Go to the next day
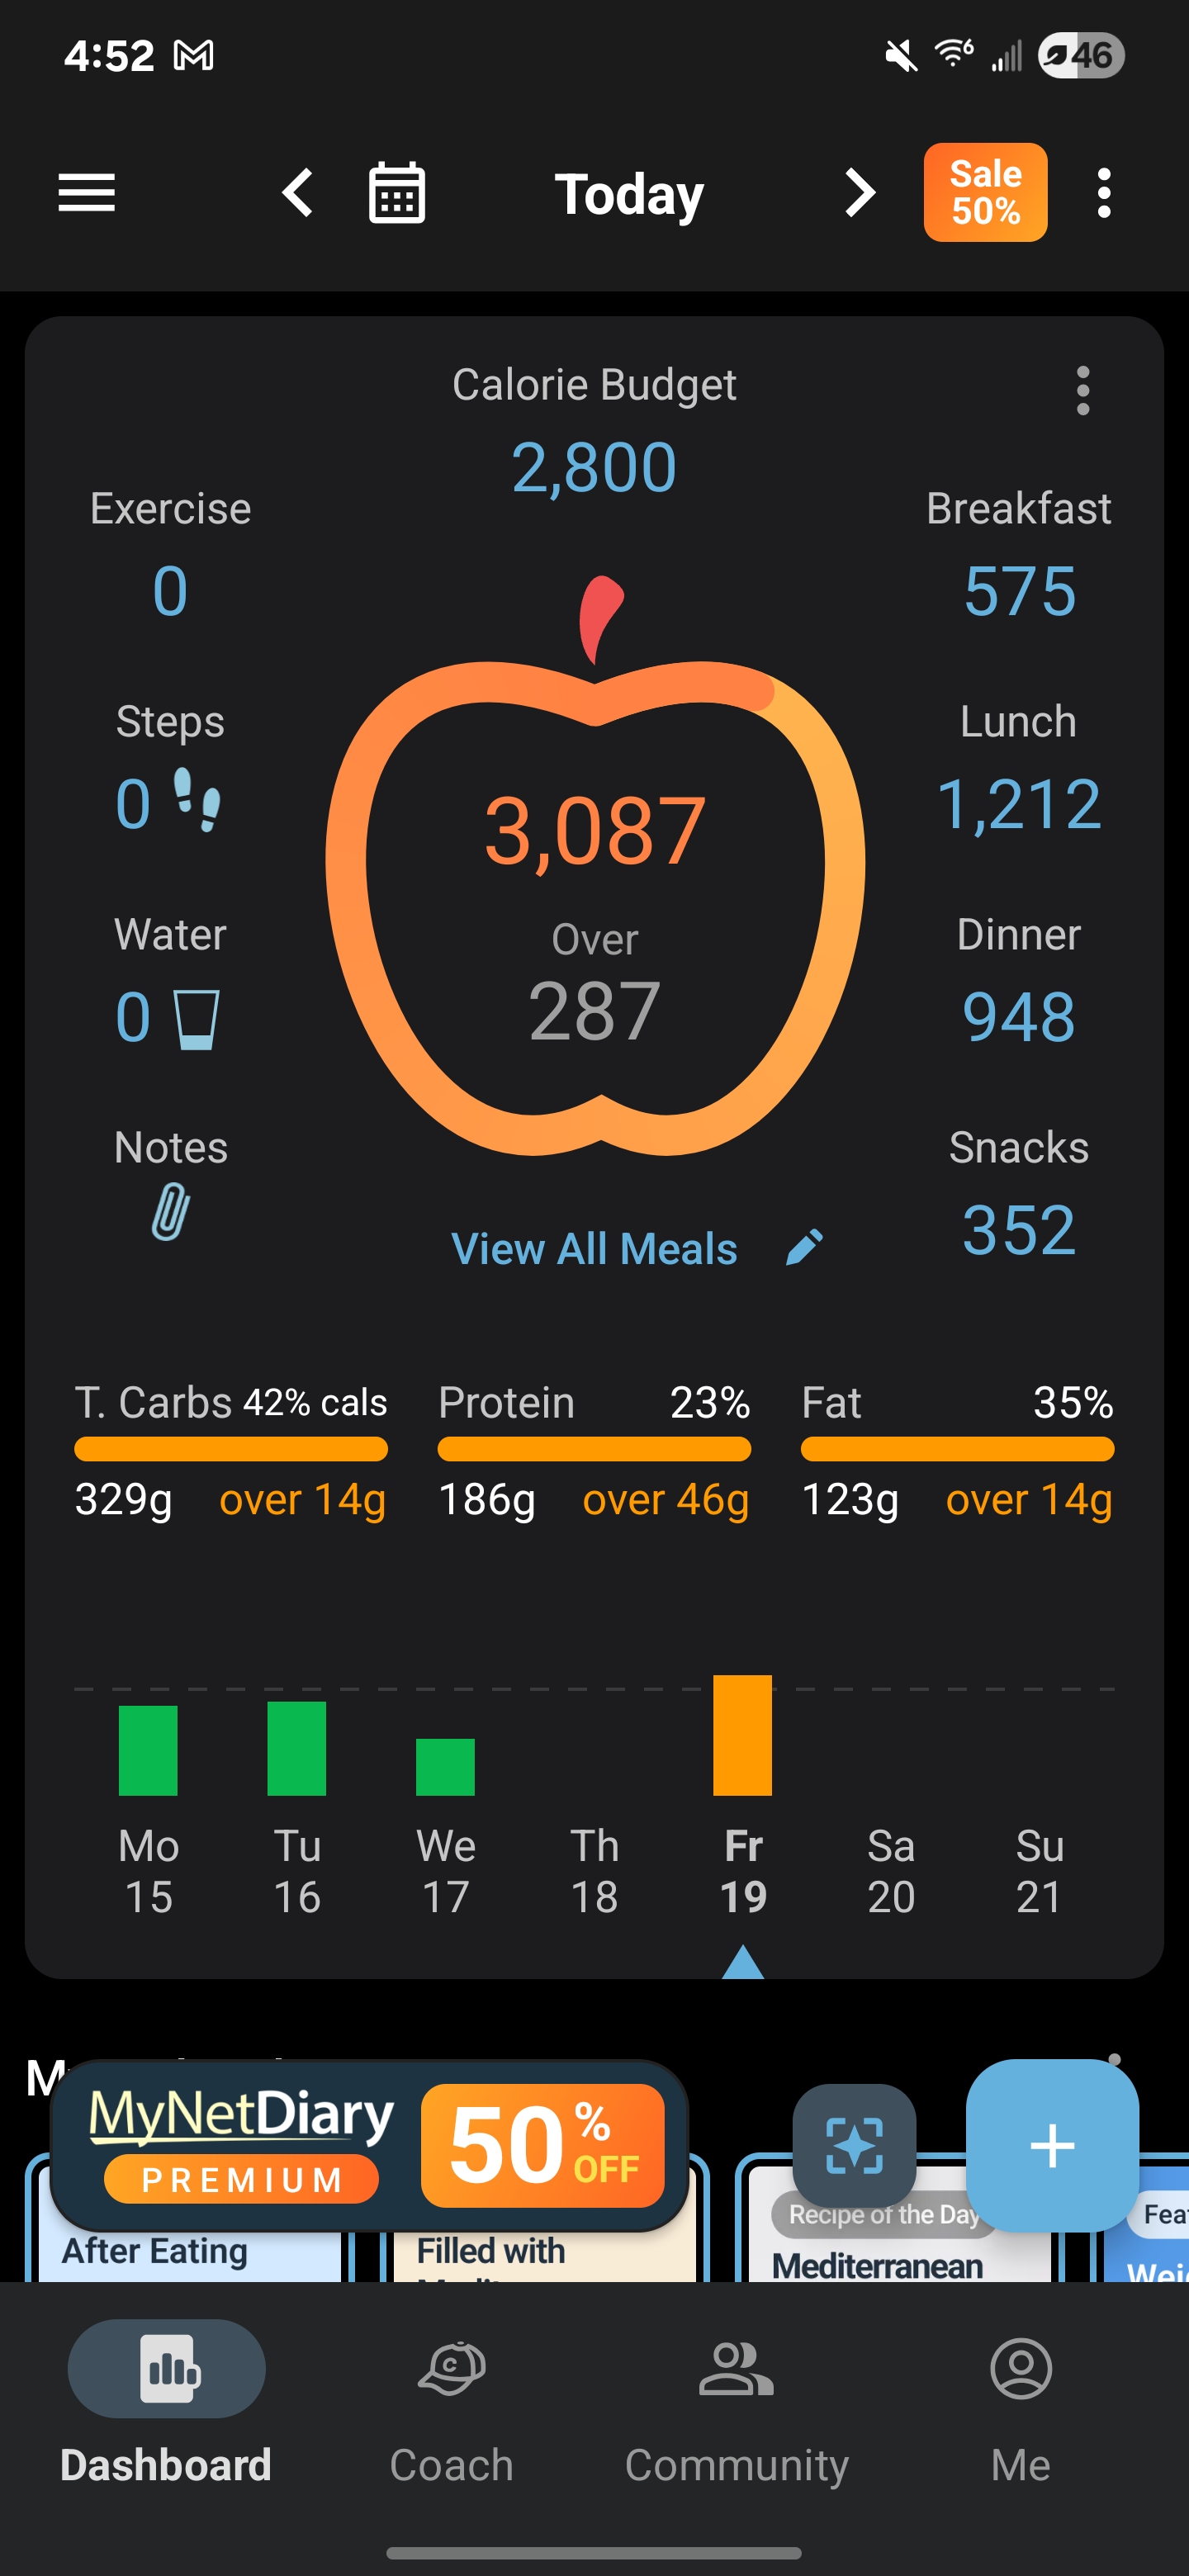 (x=859, y=193)
